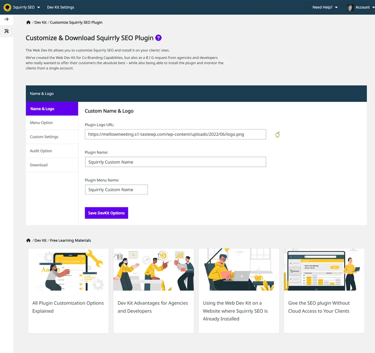Click the account avatar picture

(350, 7)
